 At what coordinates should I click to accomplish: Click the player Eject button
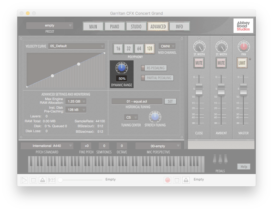coord(43,180)
